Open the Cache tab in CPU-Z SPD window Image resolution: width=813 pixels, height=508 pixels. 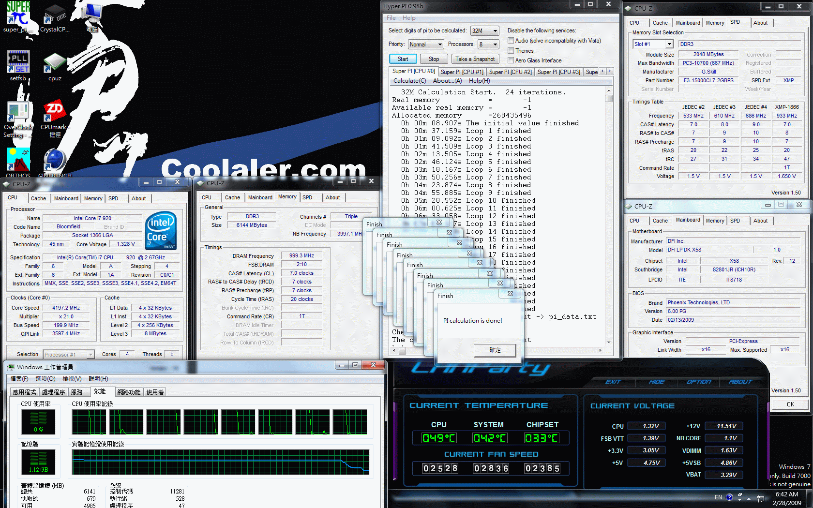click(x=660, y=23)
